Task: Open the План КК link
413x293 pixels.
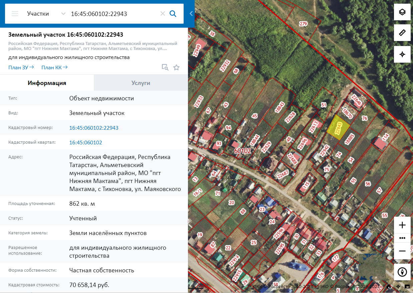Action: pyautogui.click(x=54, y=67)
